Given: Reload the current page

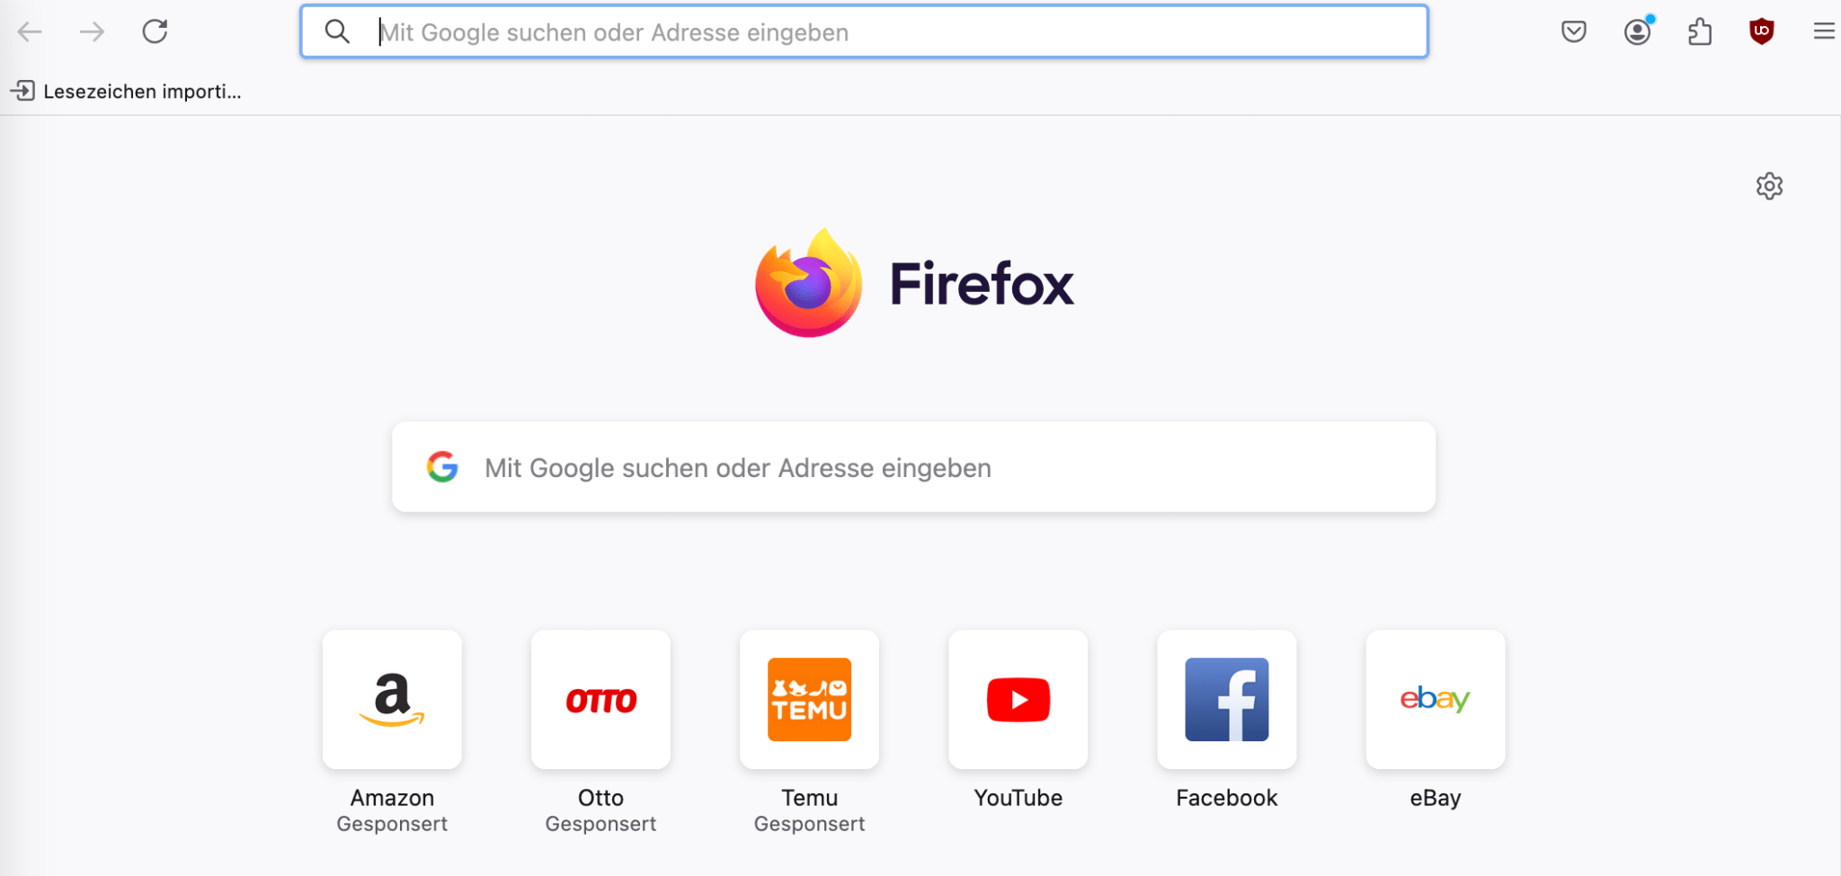Looking at the screenshot, I should 155,31.
